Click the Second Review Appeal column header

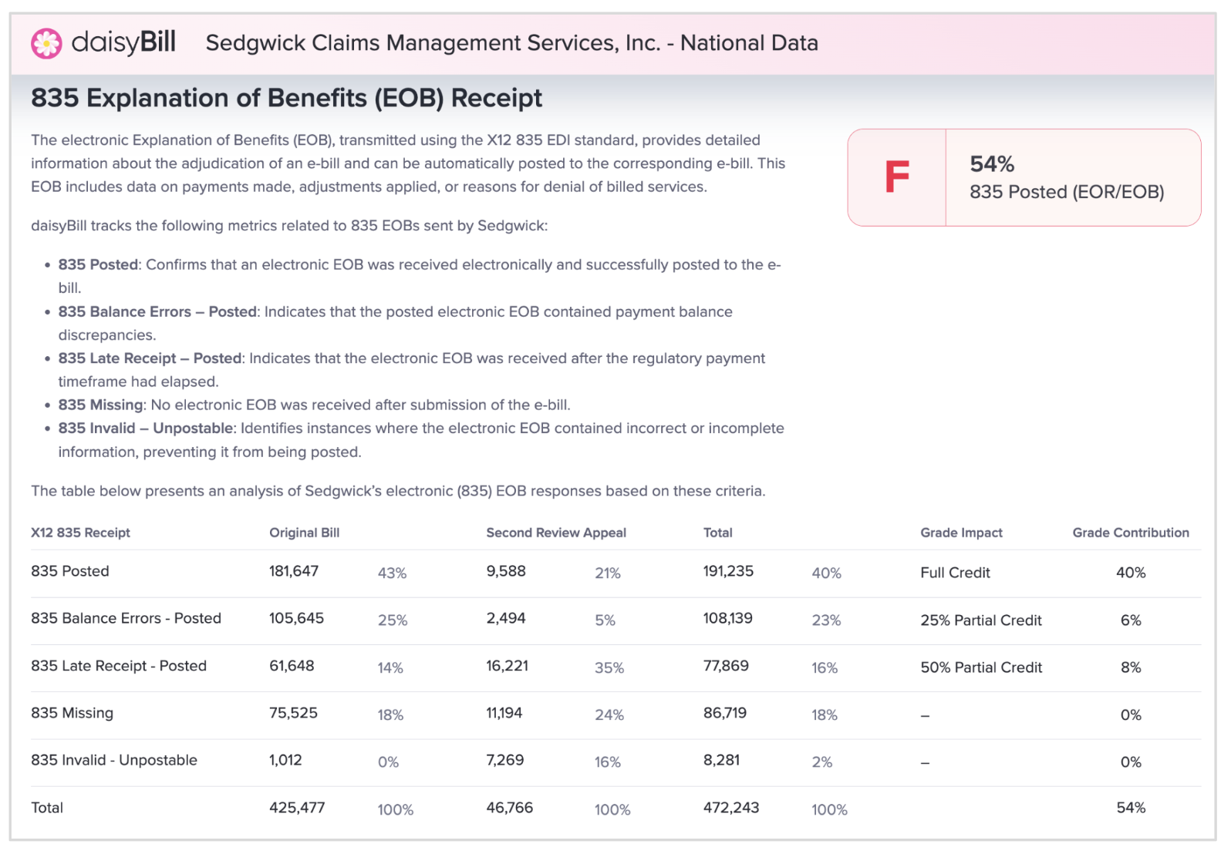555,533
